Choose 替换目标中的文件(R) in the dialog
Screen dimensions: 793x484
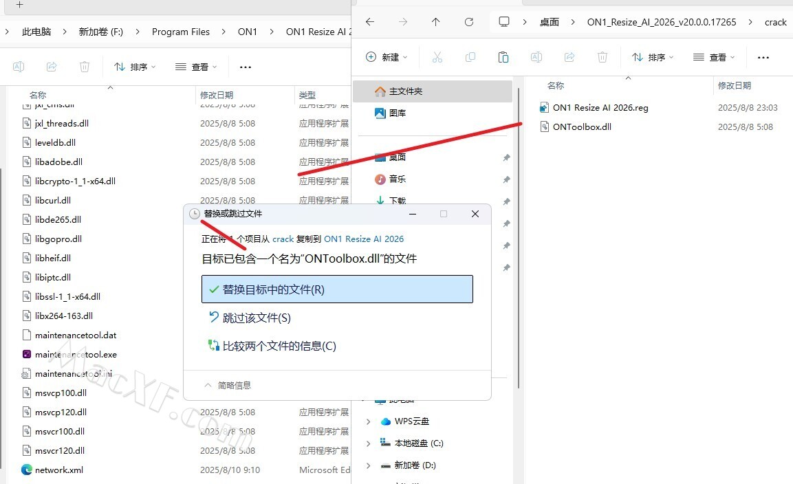click(x=337, y=289)
